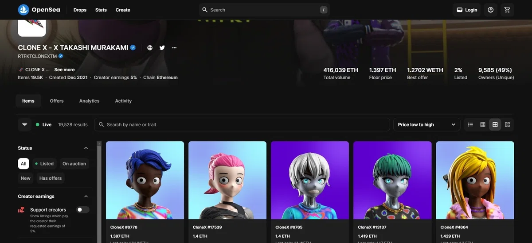Screen dimensions: 532x243
Task: Click the 1.397 ETH floor price stat
Action: click(x=382, y=73)
